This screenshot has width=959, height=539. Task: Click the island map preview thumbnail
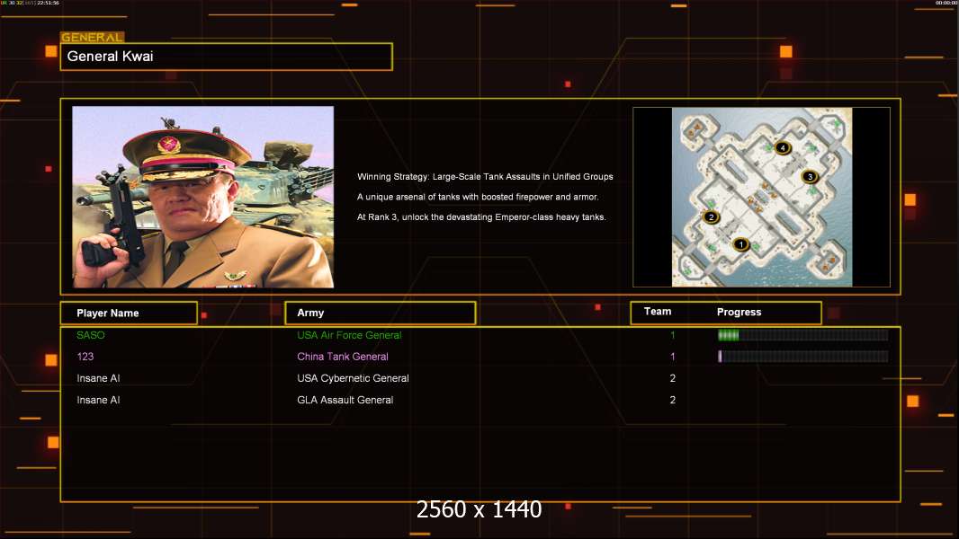pos(761,197)
